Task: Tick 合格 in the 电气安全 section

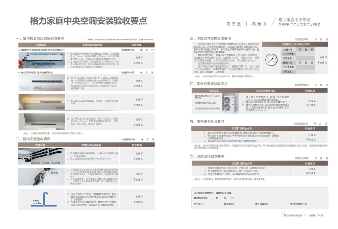Action: click(x=315, y=135)
